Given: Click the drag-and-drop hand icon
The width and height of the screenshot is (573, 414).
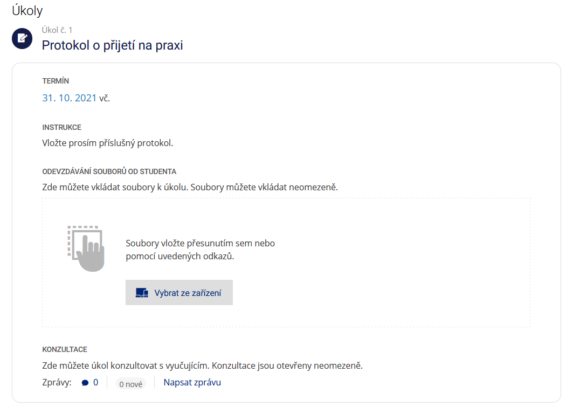Looking at the screenshot, I should 86,249.
